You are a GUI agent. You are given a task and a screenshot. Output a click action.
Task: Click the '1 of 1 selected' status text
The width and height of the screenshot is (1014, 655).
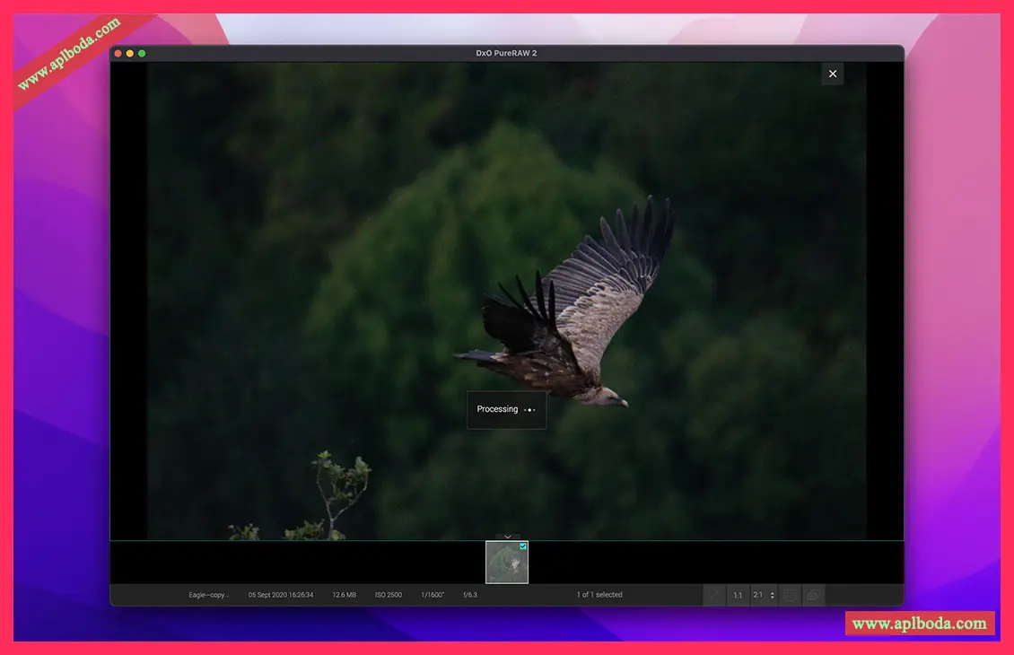click(x=599, y=595)
